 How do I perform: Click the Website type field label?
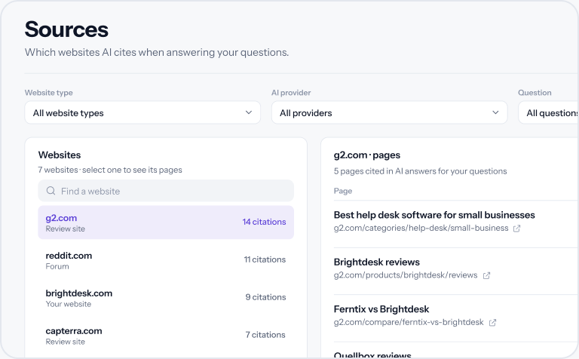(x=49, y=93)
